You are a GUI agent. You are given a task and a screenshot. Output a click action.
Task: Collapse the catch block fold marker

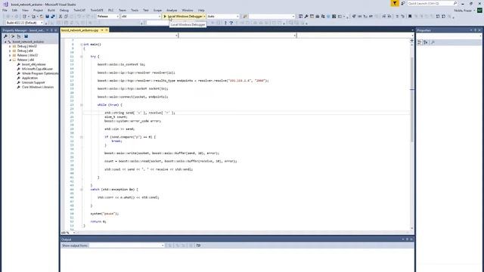click(82, 190)
